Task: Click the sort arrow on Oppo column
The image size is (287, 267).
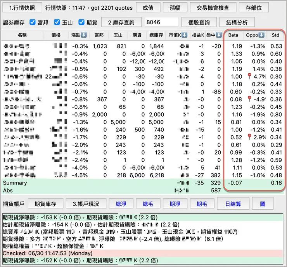Action: 261,35
